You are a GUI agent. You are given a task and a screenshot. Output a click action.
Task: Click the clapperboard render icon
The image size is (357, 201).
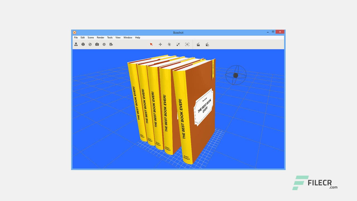[199, 44]
